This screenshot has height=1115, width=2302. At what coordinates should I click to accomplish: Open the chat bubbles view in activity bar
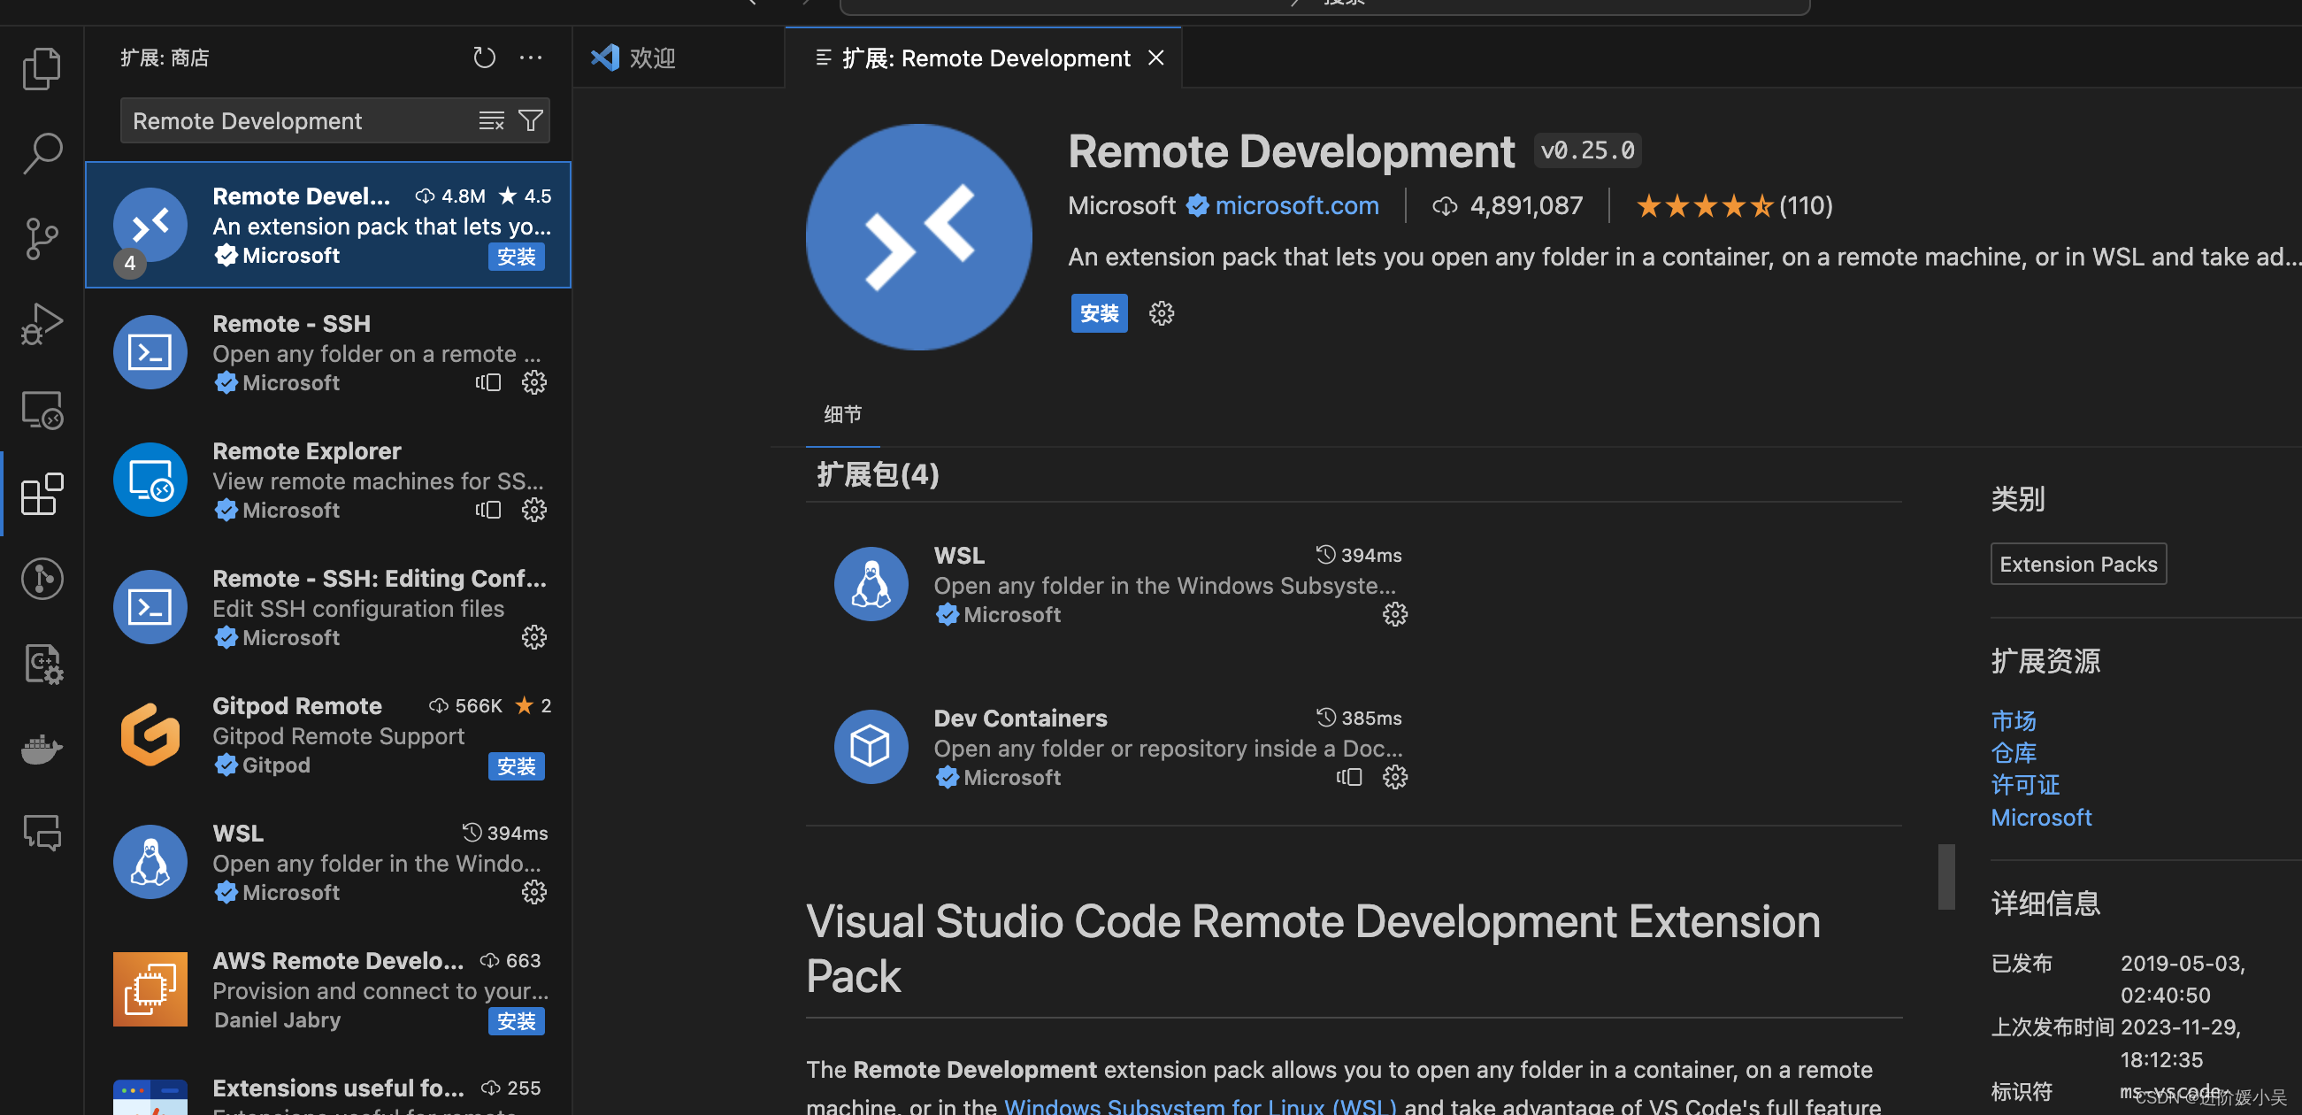click(x=41, y=833)
